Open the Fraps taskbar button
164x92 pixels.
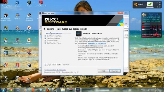55,90
